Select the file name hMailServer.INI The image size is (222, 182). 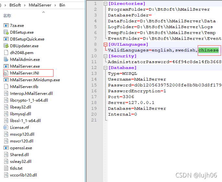25,73
